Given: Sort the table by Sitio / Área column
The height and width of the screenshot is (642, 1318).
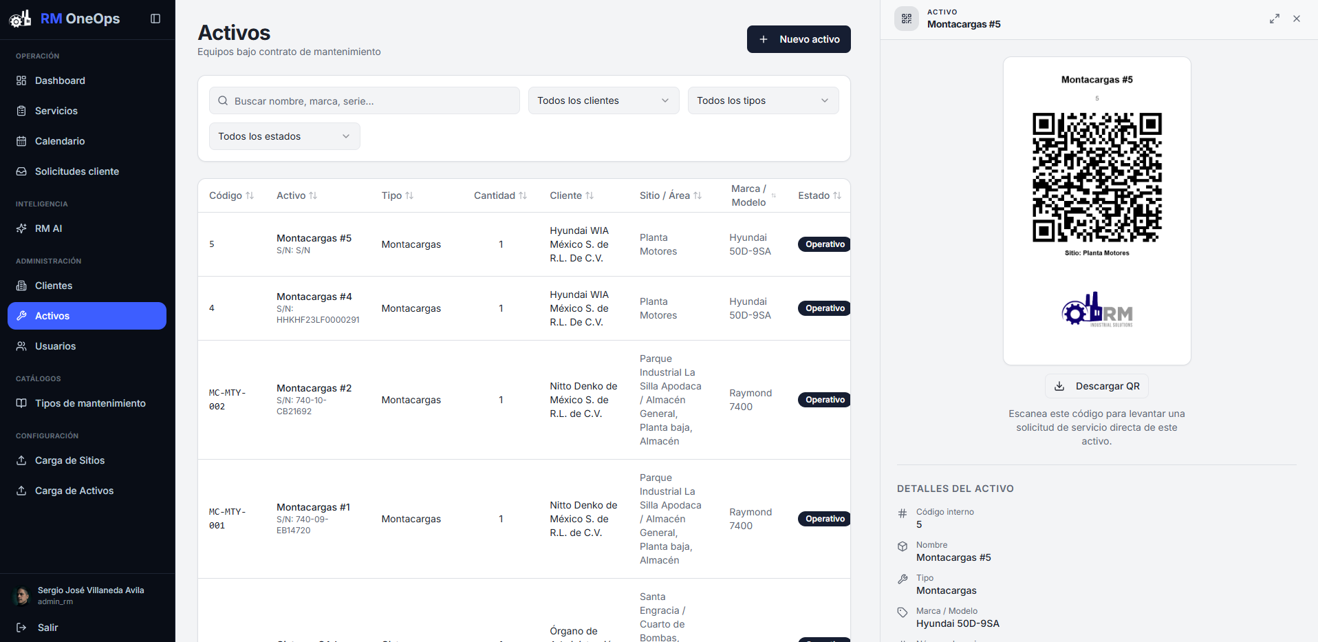Looking at the screenshot, I should click(671, 195).
